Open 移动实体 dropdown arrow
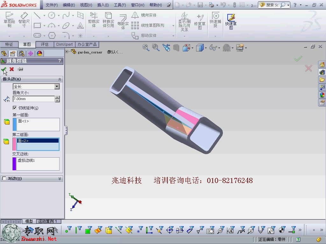This screenshot has height=244, width=326. pos(173,36)
